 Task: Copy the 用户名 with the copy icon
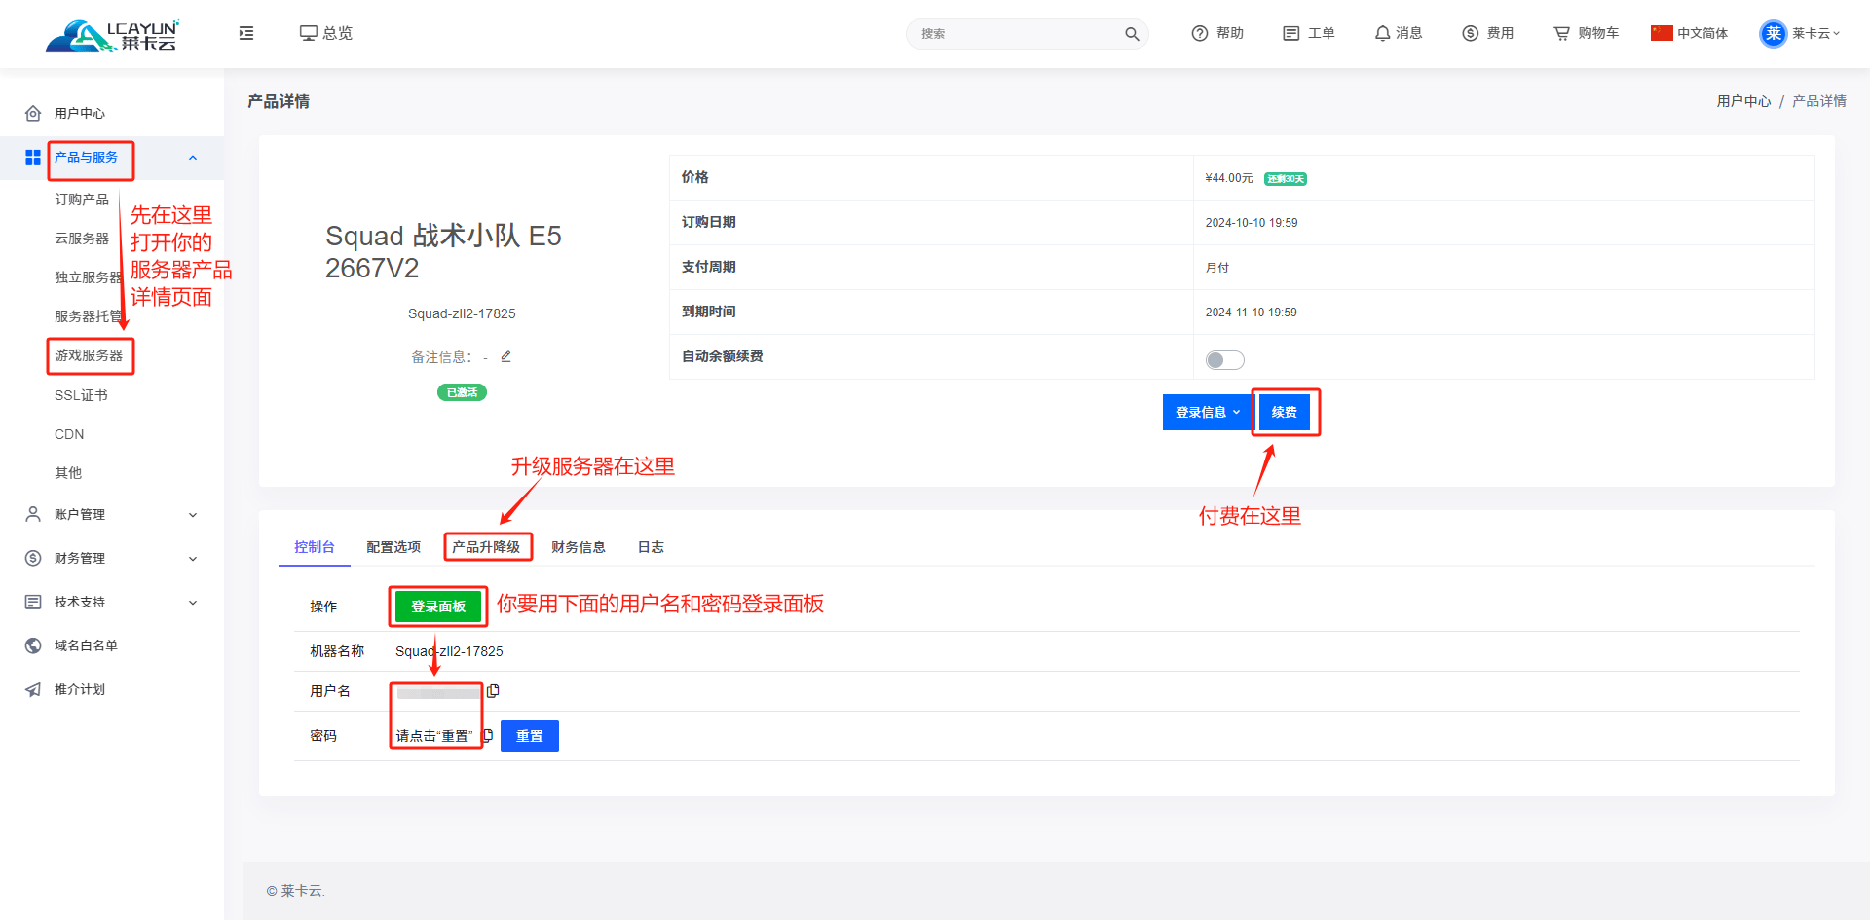click(x=493, y=691)
